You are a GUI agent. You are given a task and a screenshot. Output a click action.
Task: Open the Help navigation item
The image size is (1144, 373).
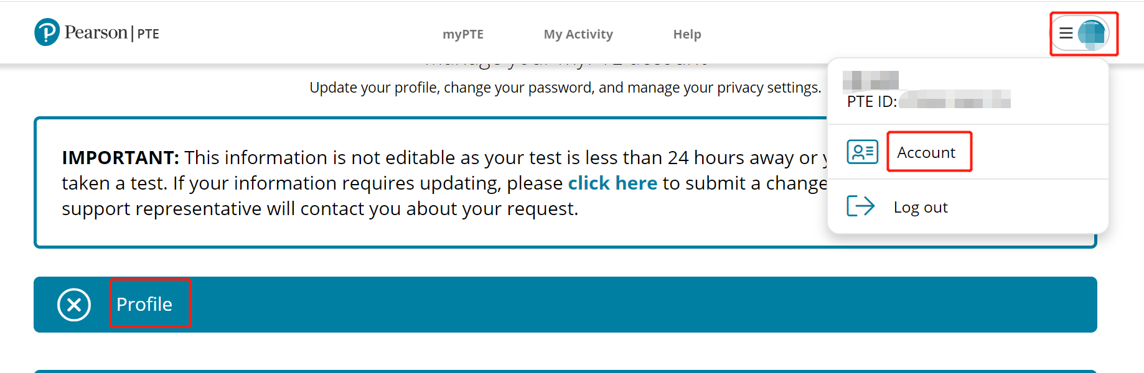(x=687, y=34)
